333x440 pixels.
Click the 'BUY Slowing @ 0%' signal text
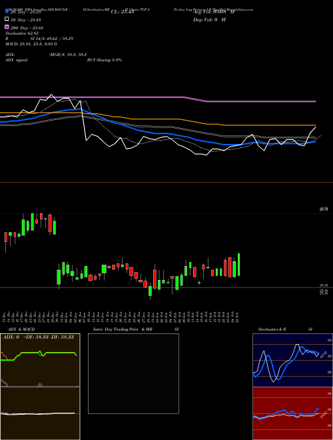pos(105,60)
